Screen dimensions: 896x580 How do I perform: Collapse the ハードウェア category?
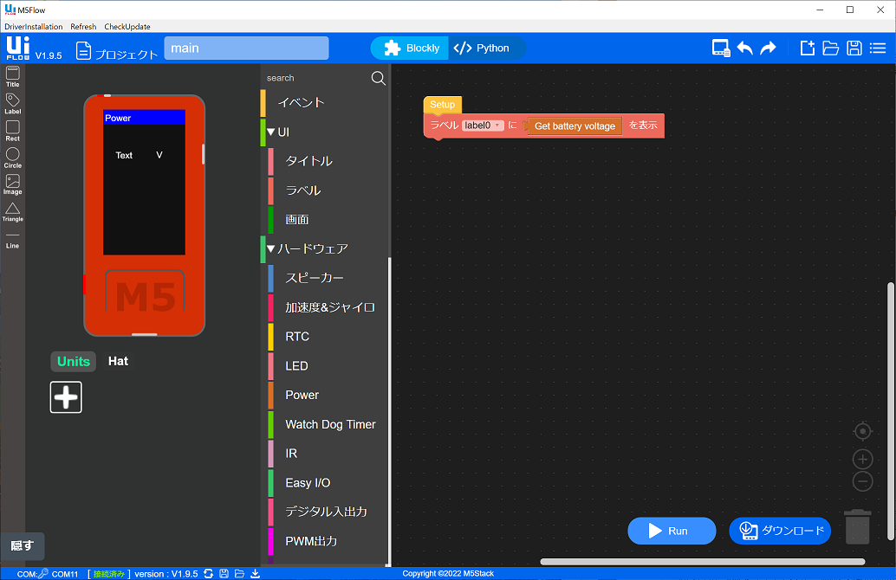click(271, 249)
